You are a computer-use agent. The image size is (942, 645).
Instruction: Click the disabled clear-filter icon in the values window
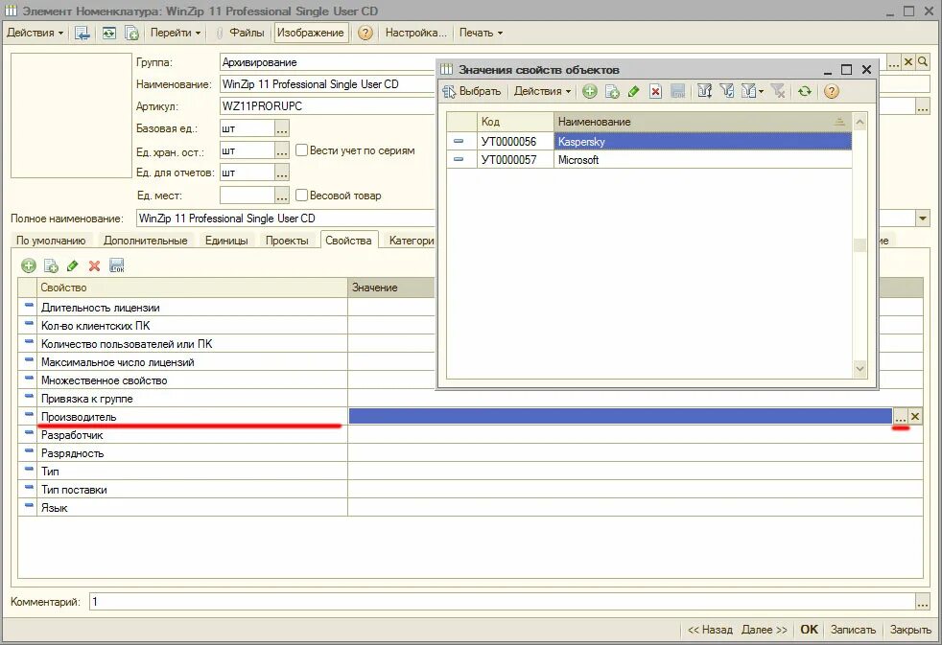click(x=778, y=91)
